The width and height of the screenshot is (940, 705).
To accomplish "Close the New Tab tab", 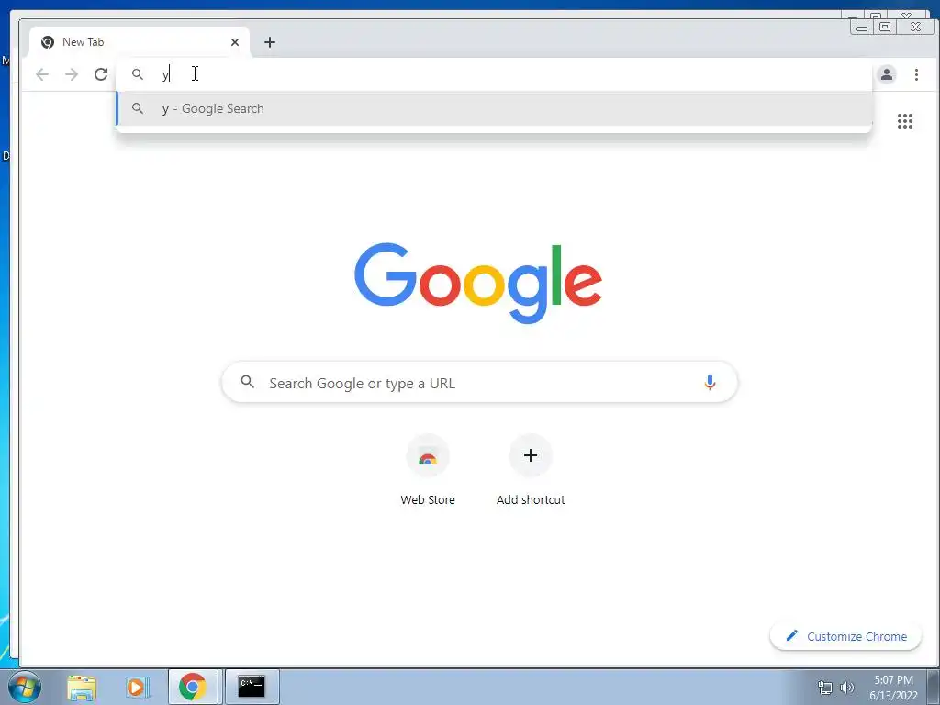I will (235, 42).
